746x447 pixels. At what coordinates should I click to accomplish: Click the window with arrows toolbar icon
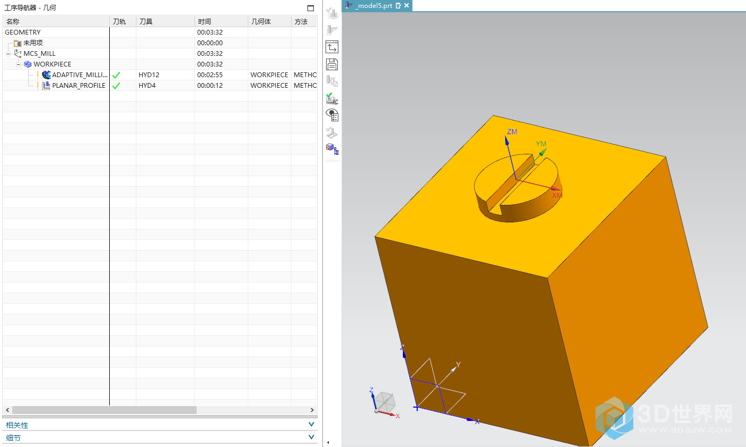tap(332, 47)
